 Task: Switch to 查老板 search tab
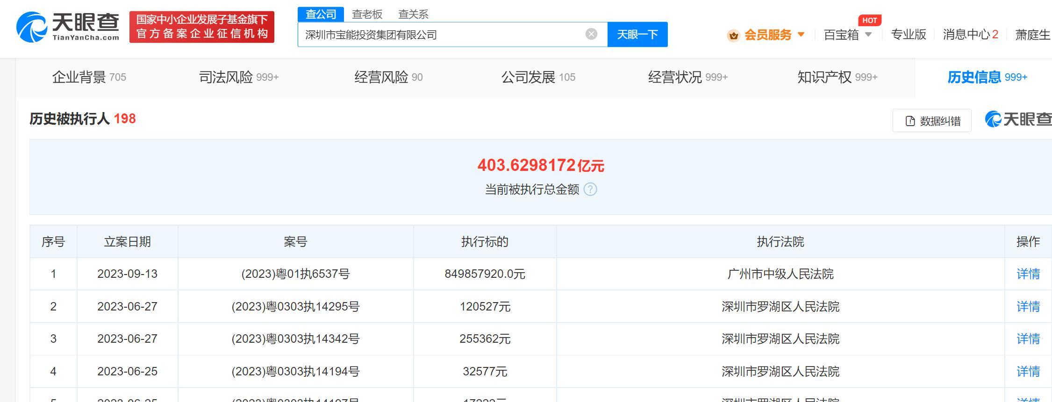tap(367, 14)
